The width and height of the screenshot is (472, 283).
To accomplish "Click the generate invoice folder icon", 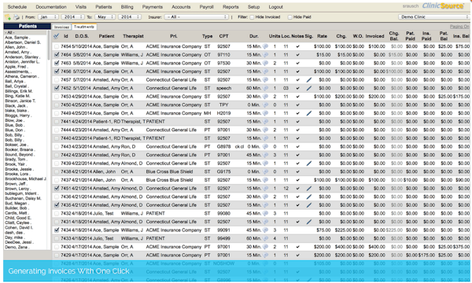I will (x=8, y=17).
